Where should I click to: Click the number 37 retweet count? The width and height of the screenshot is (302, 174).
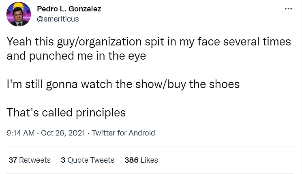(13, 160)
